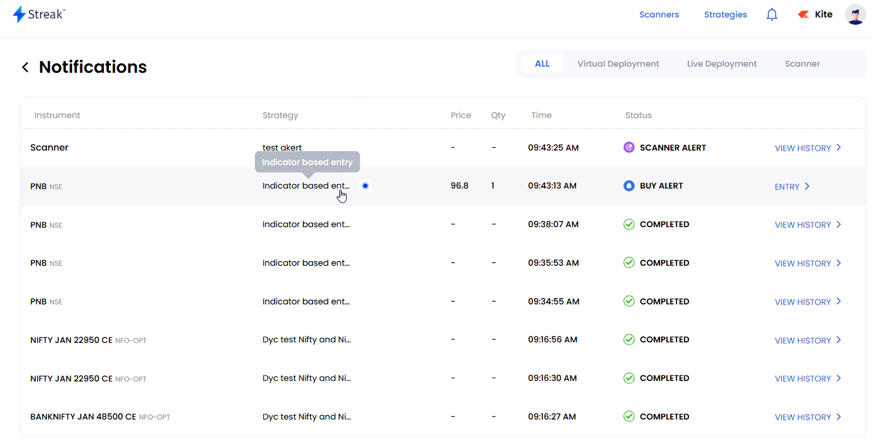Click the test akert strategy name
Image resolution: width=872 pixels, height=443 pixels.
point(282,147)
